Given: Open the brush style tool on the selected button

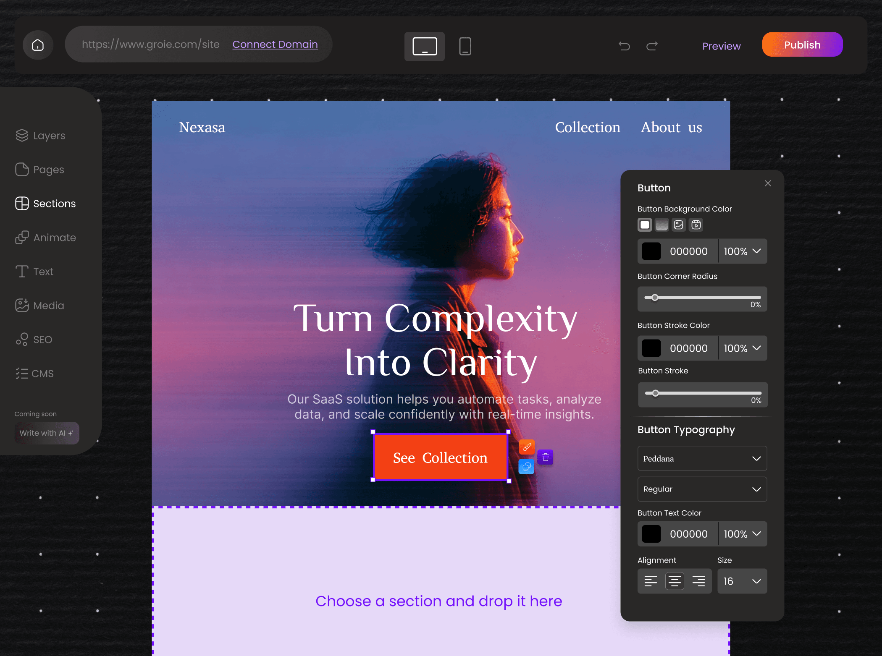Looking at the screenshot, I should point(527,447).
